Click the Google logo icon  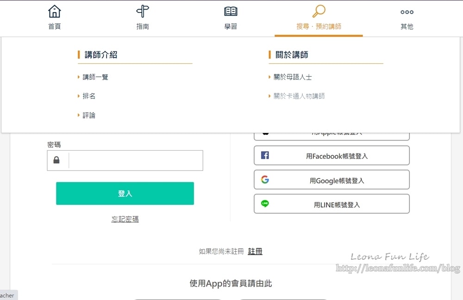(x=265, y=180)
